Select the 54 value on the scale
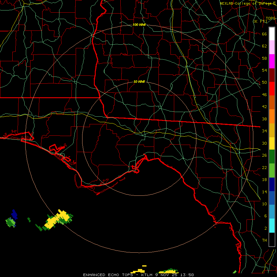 pos(264,70)
